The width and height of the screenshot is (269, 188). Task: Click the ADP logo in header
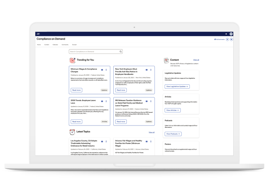[38, 34]
